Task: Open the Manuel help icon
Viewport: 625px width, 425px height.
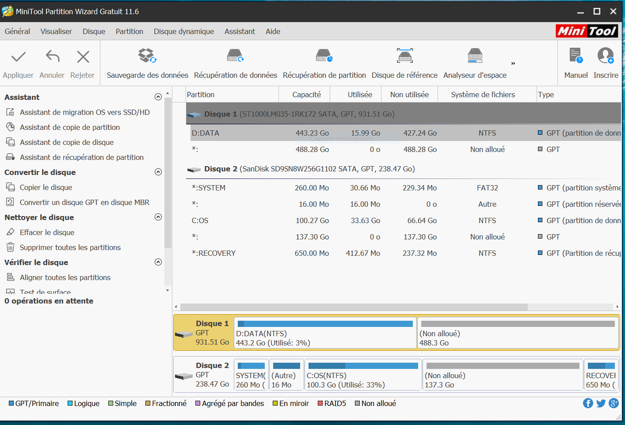Action: tap(576, 56)
